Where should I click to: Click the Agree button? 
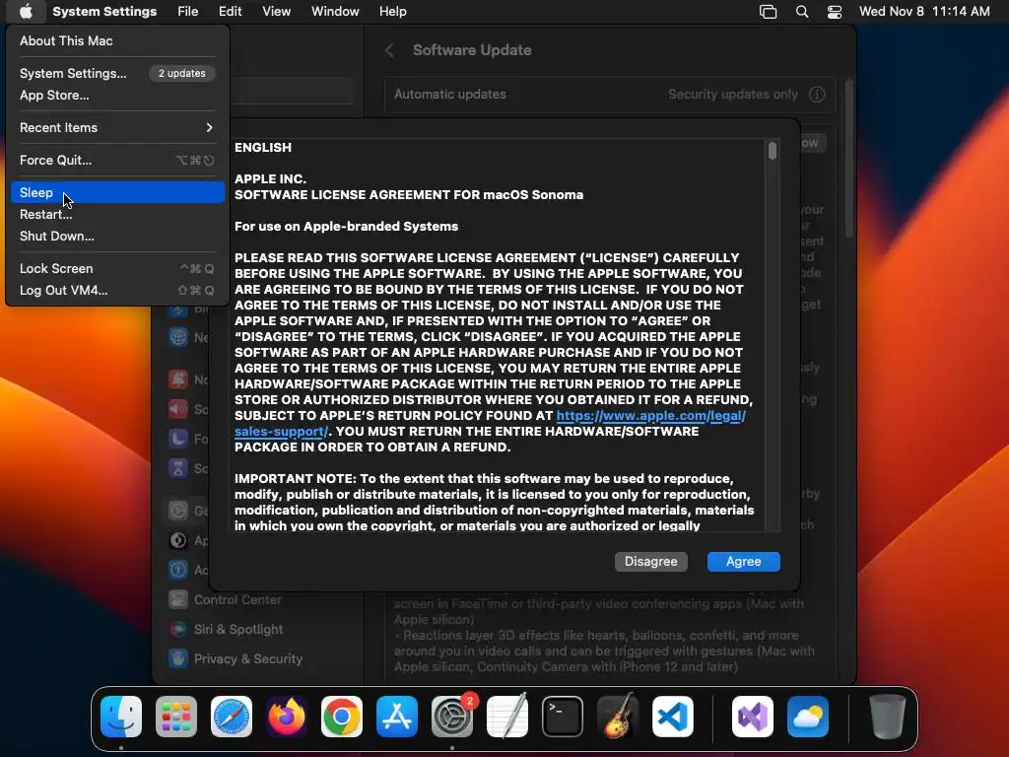[743, 561]
